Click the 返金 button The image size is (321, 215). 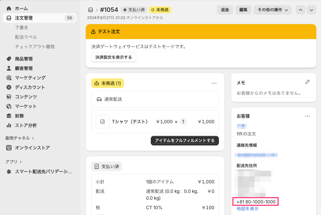[x=225, y=10]
